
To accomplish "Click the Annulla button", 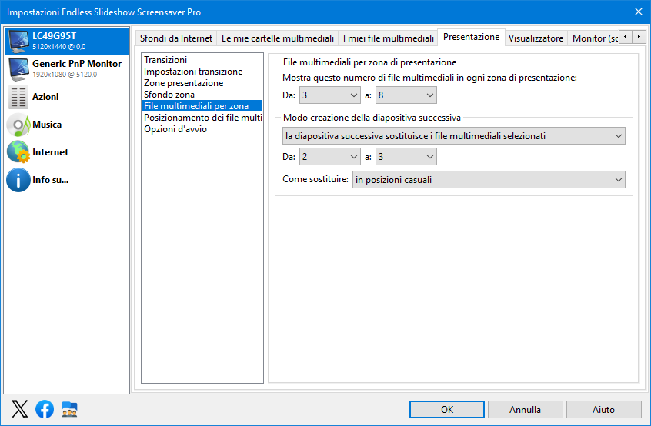I will 526,409.
